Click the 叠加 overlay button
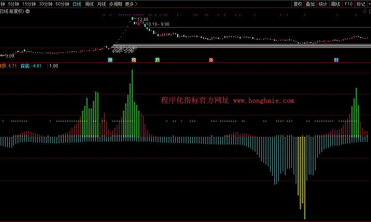 pos(310,4)
